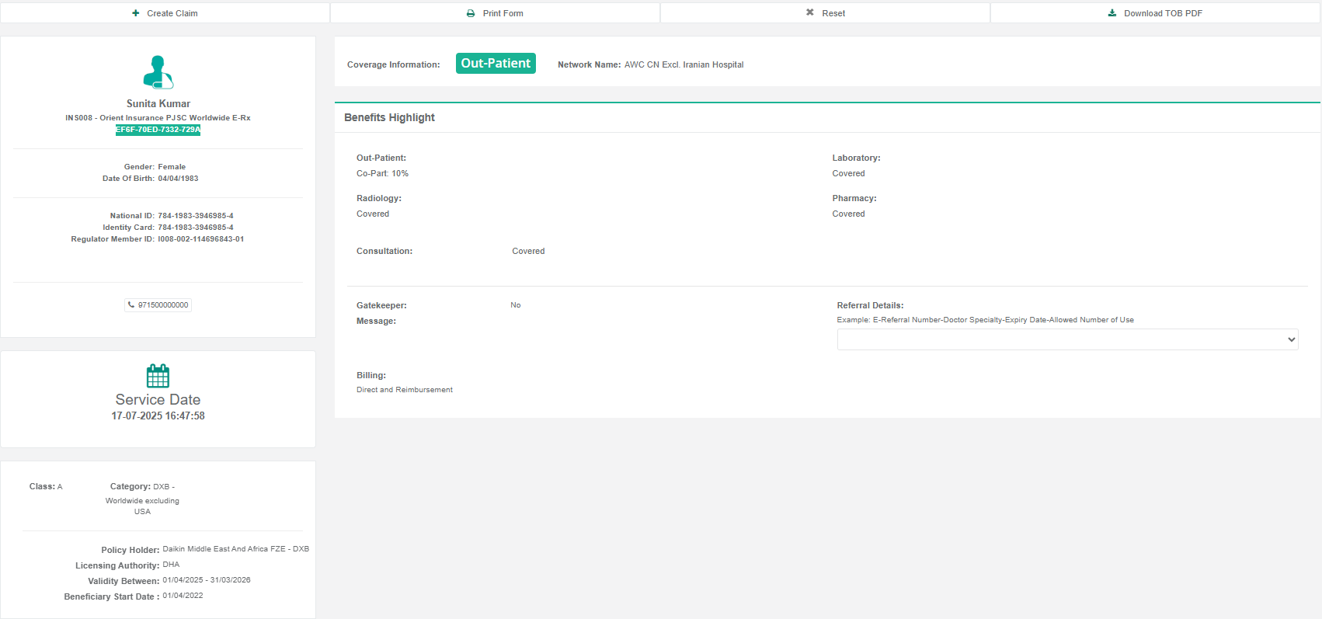Image resolution: width=1322 pixels, height=619 pixels.
Task: Click the network name AWC CN Excl. Iranian Hospital
Action: click(684, 65)
